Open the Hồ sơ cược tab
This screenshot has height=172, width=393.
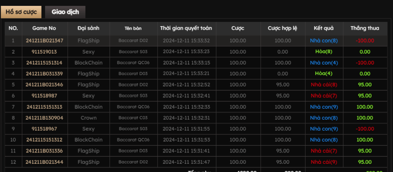point(21,12)
